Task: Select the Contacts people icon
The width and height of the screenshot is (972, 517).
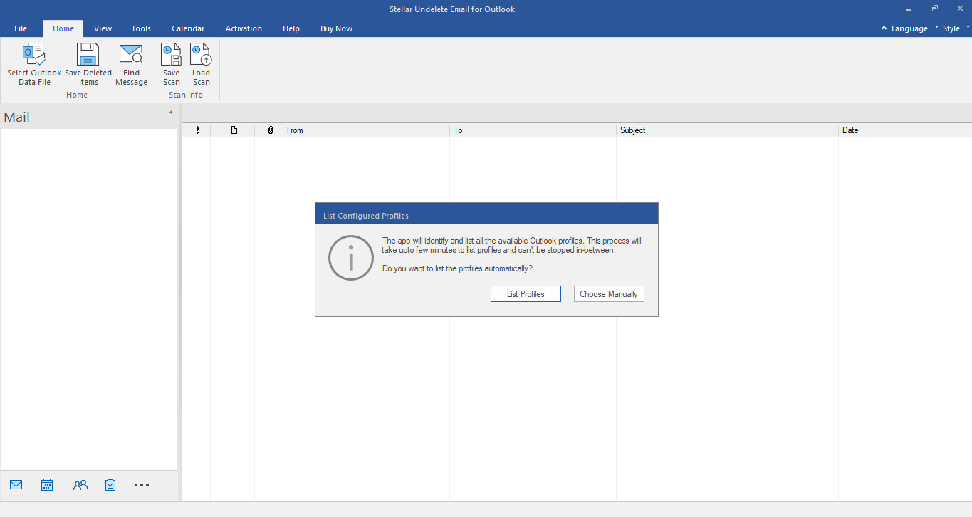Action: (x=80, y=484)
